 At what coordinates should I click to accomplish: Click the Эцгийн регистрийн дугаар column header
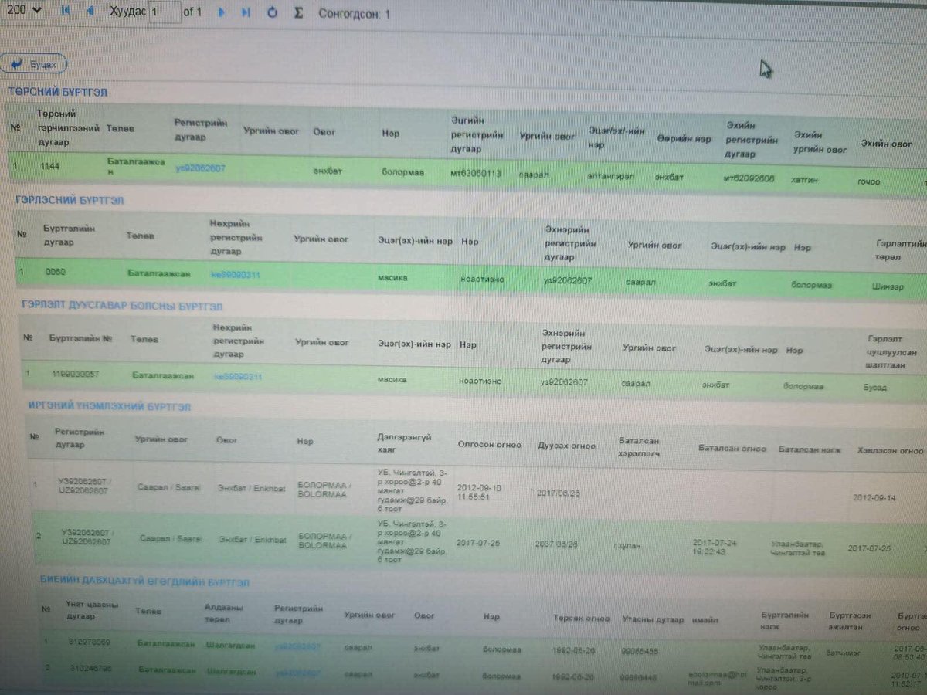477,134
